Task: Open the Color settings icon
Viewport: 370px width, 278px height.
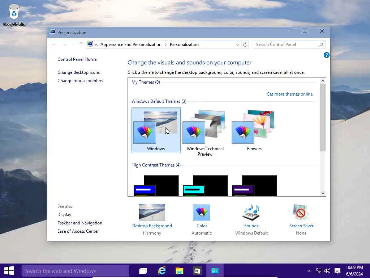Action: (202, 212)
